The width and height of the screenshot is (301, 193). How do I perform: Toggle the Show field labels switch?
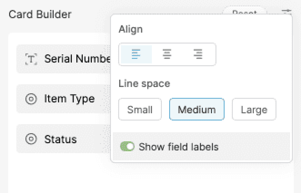[x=127, y=147]
